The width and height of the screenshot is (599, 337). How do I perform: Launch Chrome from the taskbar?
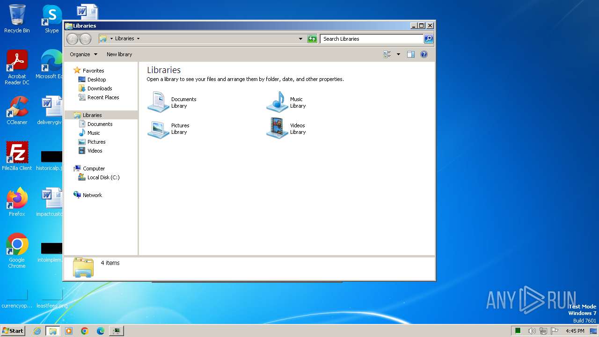84,331
